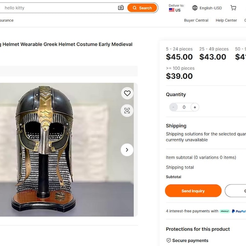
Task: Click the globe language icon
Action: (x=195, y=8)
